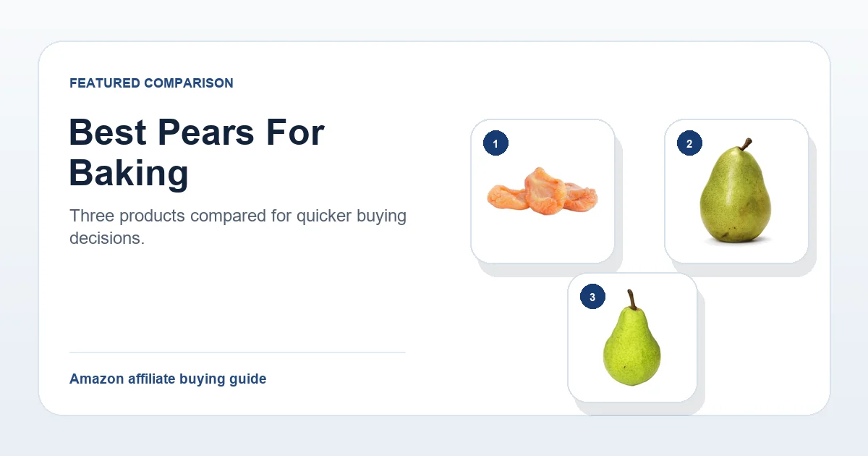Click the number 2 badge
Image resolution: width=868 pixels, height=456 pixels.
pos(689,143)
